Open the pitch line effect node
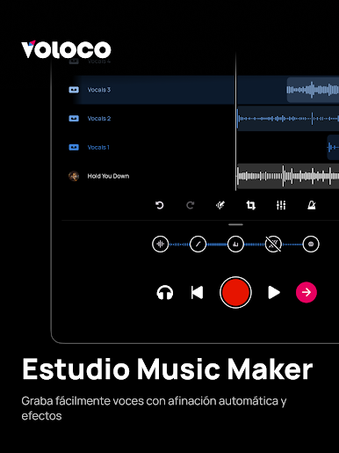Image resolution: width=339 pixels, height=453 pixels. point(198,244)
